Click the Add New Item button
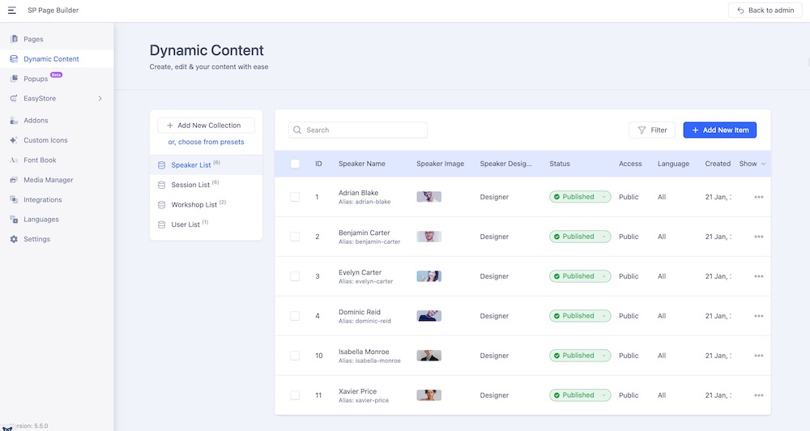Screen dimensions: 810x431 click(x=719, y=130)
